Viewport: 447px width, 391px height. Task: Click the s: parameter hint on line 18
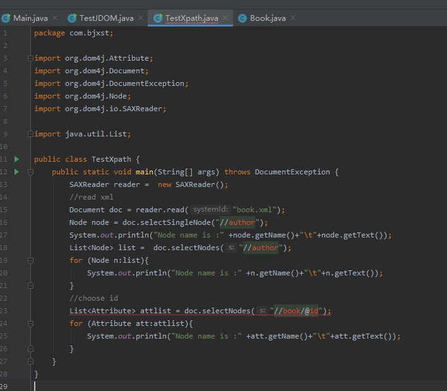point(232,248)
